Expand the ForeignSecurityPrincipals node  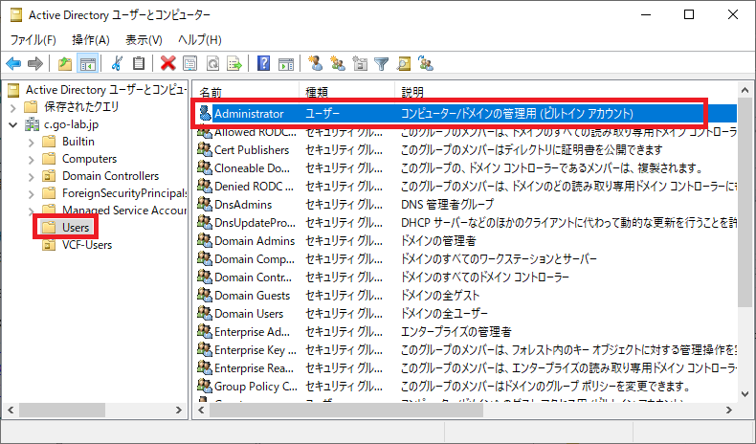[32, 194]
